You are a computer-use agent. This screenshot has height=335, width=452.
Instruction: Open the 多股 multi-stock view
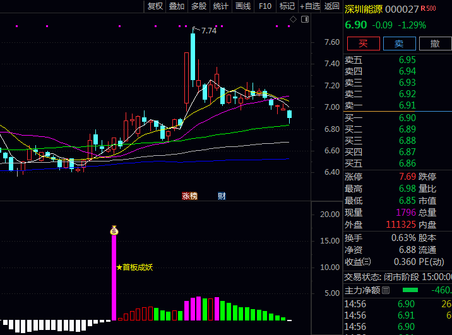tap(199, 6)
